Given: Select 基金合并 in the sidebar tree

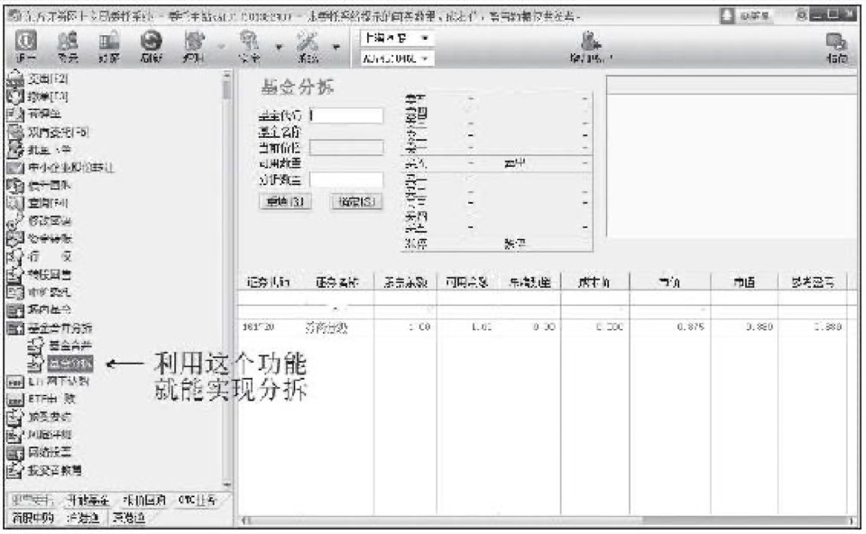Looking at the screenshot, I should click(69, 345).
